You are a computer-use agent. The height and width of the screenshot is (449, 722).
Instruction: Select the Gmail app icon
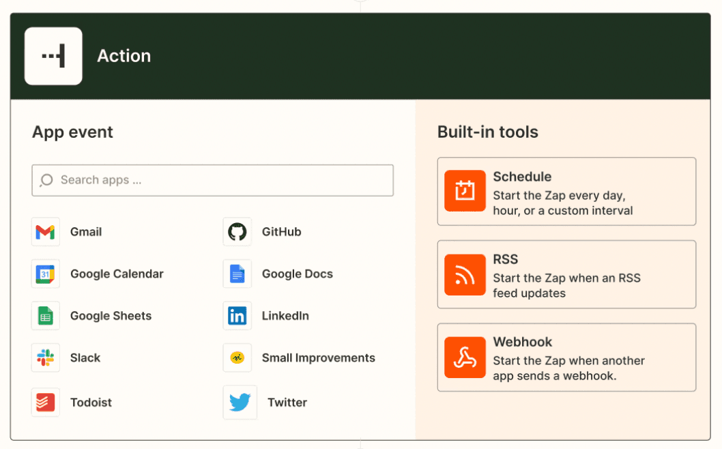click(45, 232)
